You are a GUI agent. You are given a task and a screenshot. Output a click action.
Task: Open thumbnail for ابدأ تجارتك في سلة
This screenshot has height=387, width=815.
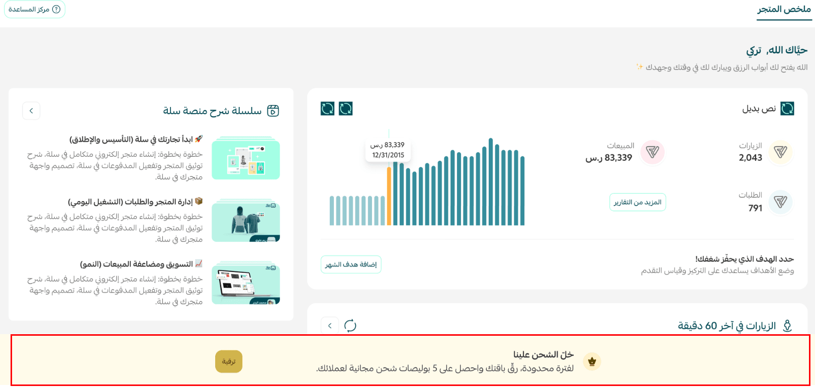click(x=246, y=158)
